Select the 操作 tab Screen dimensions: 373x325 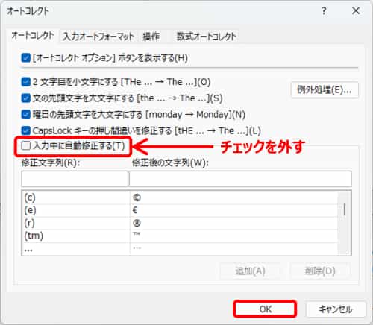pos(151,37)
